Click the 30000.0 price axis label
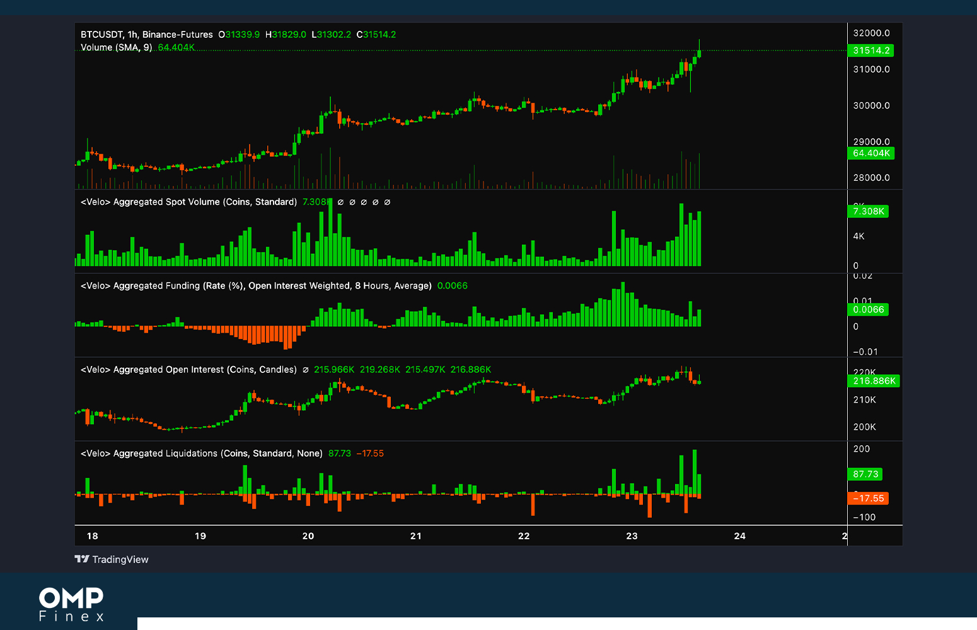 871,105
